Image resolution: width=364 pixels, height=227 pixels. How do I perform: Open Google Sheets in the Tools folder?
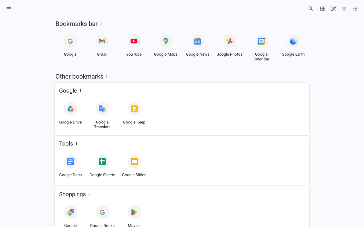click(x=102, y=161)
